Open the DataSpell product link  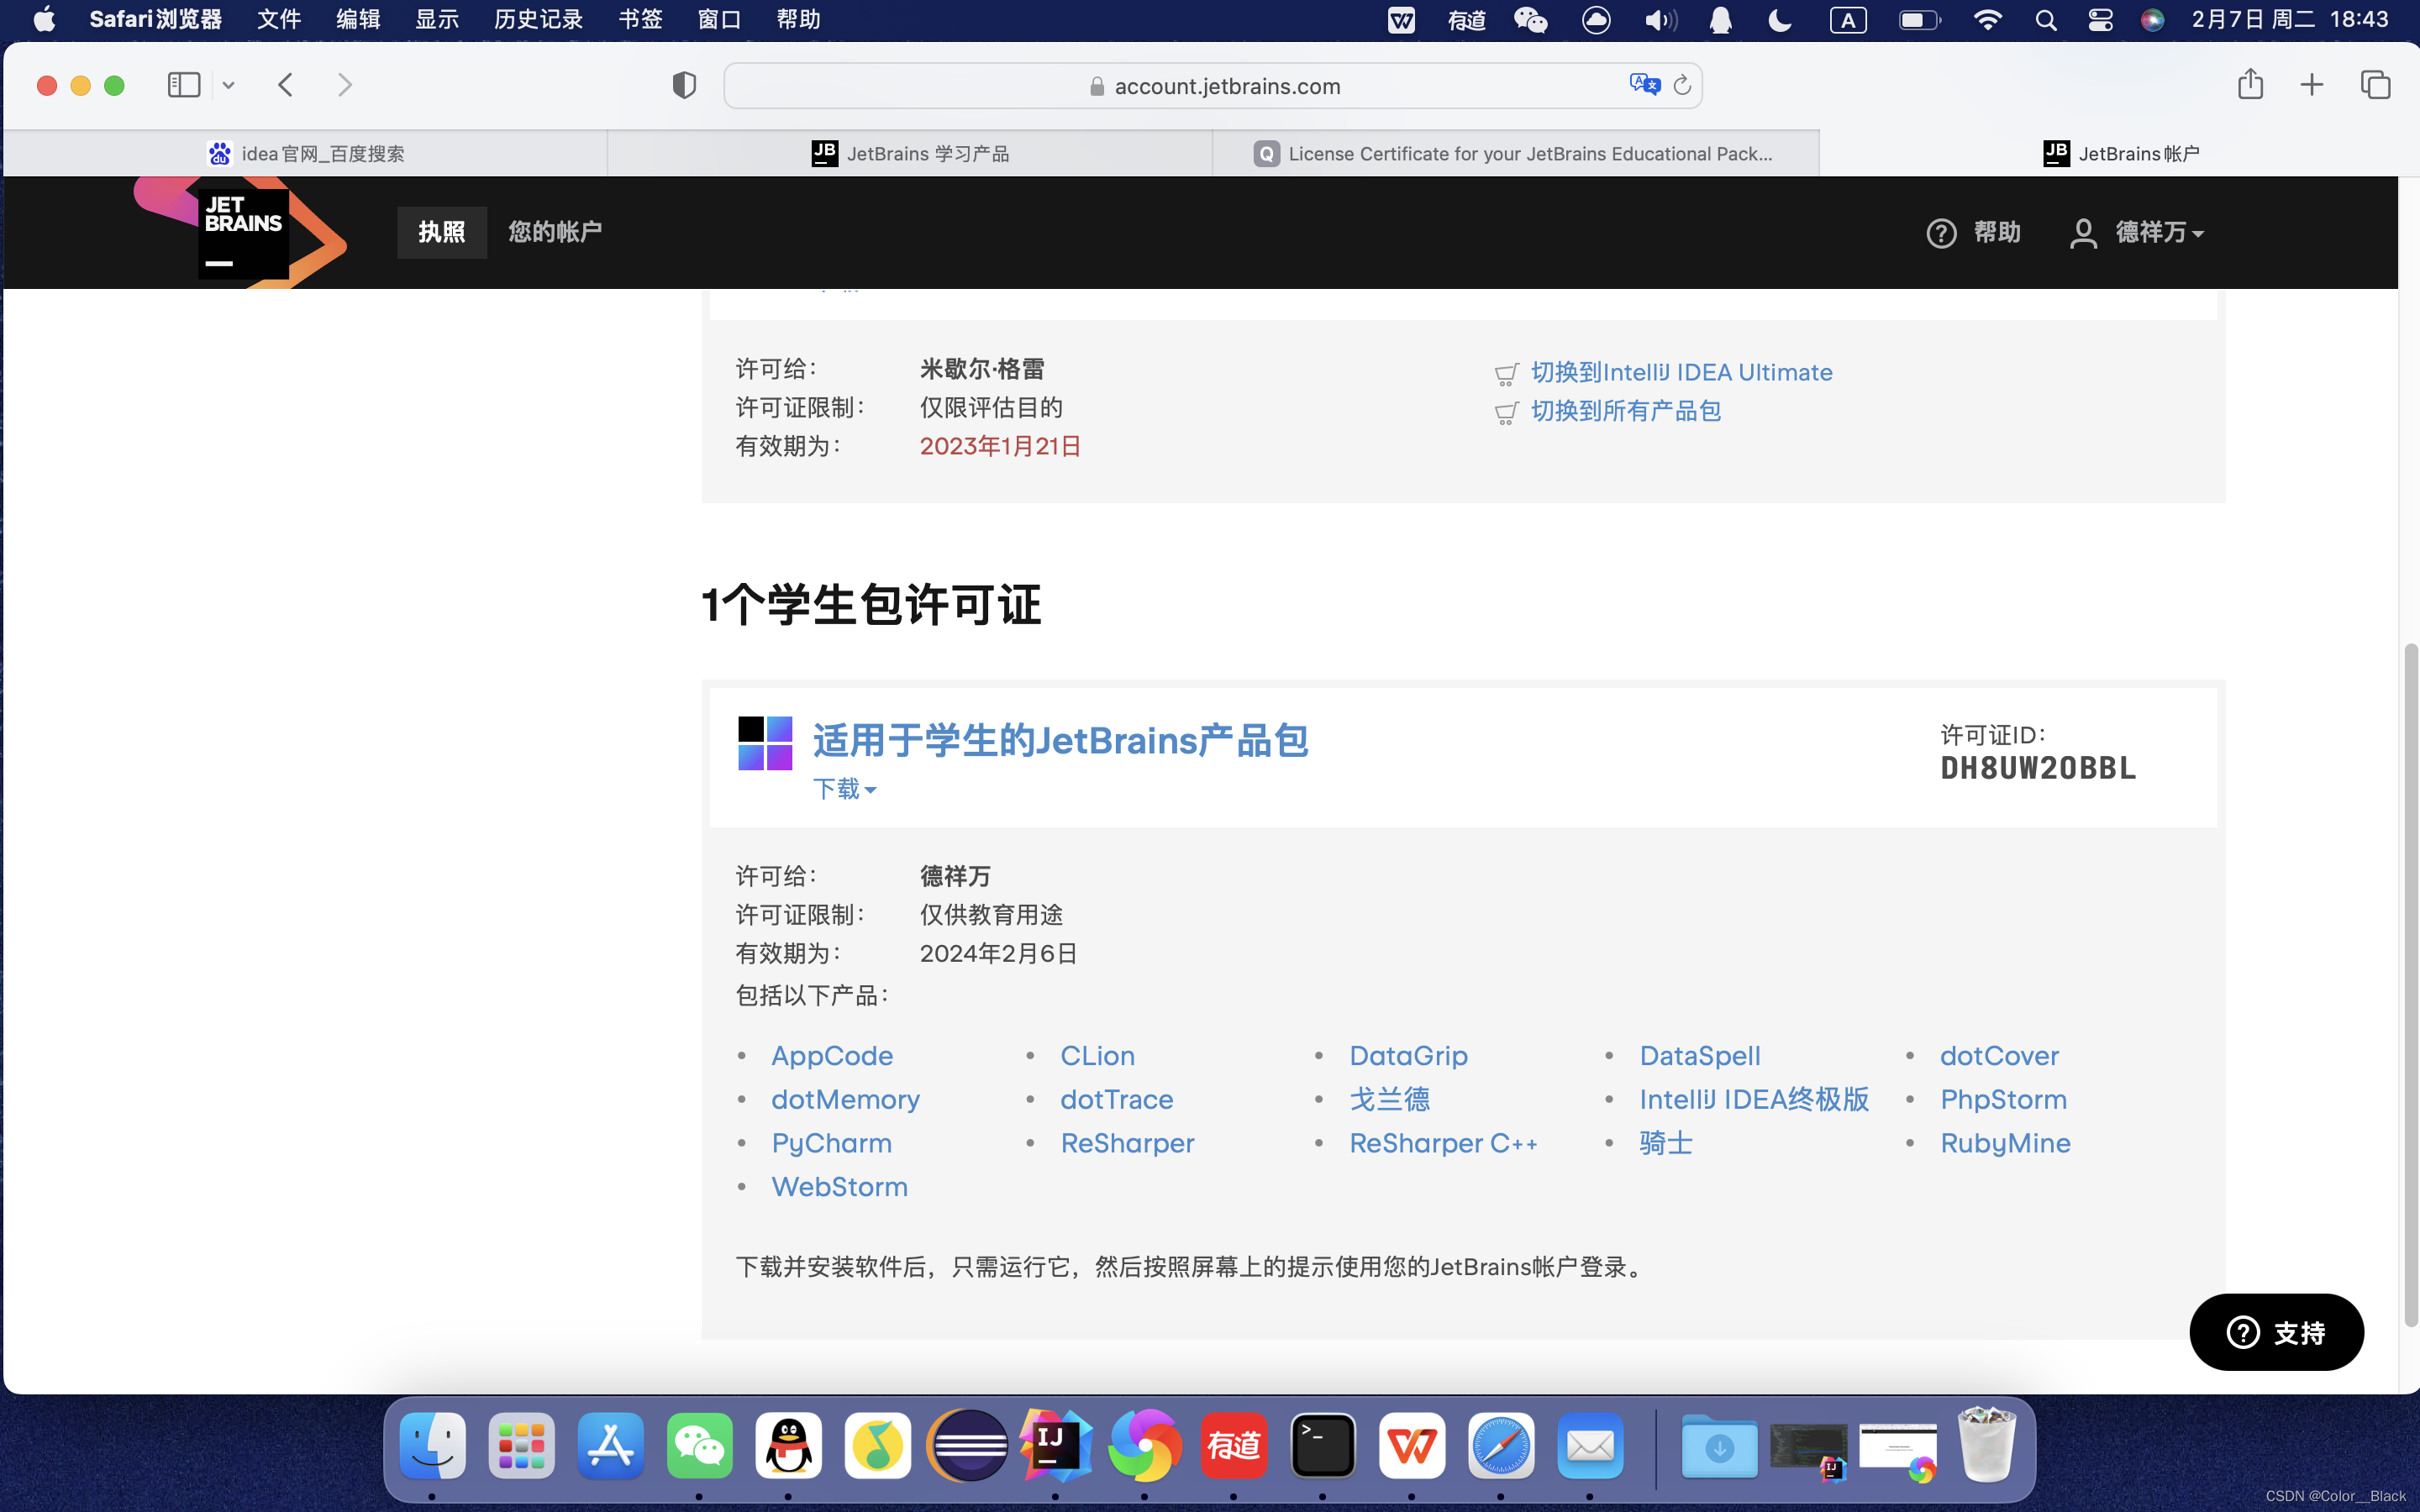1700,1056
